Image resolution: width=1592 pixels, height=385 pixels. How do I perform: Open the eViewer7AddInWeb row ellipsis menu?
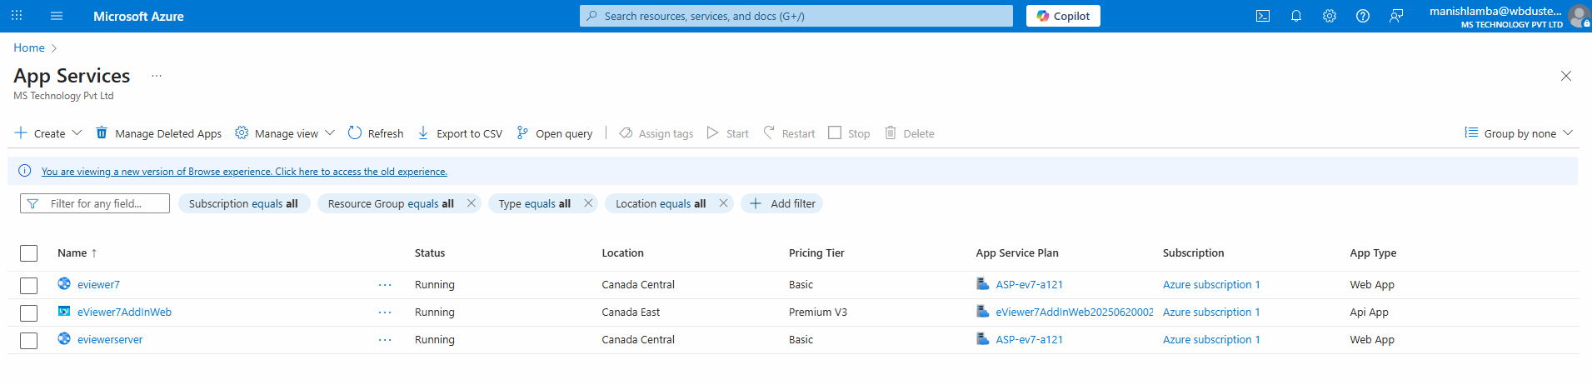pos(385,312)
